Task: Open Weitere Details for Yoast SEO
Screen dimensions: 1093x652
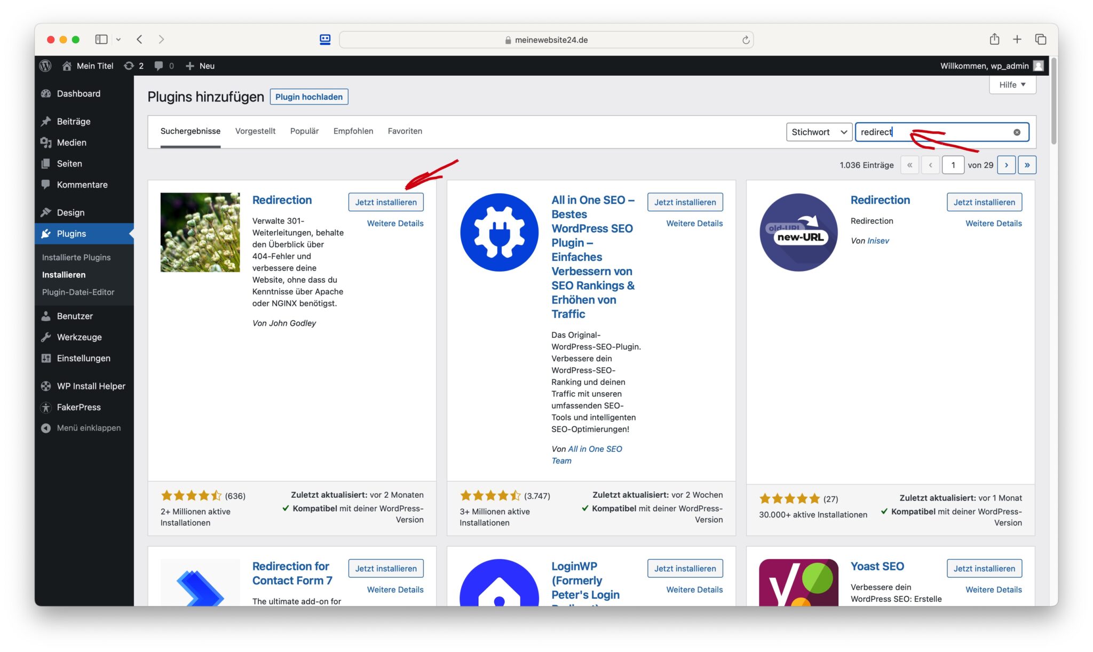Action: click(x=993, y=590)
